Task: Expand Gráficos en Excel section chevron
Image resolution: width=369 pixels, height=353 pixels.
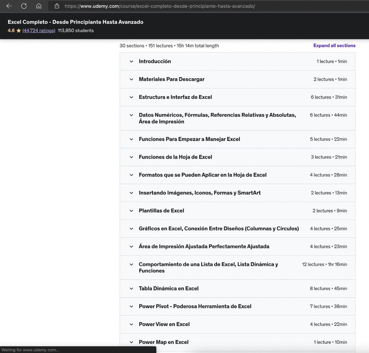Action: (131, 229)
